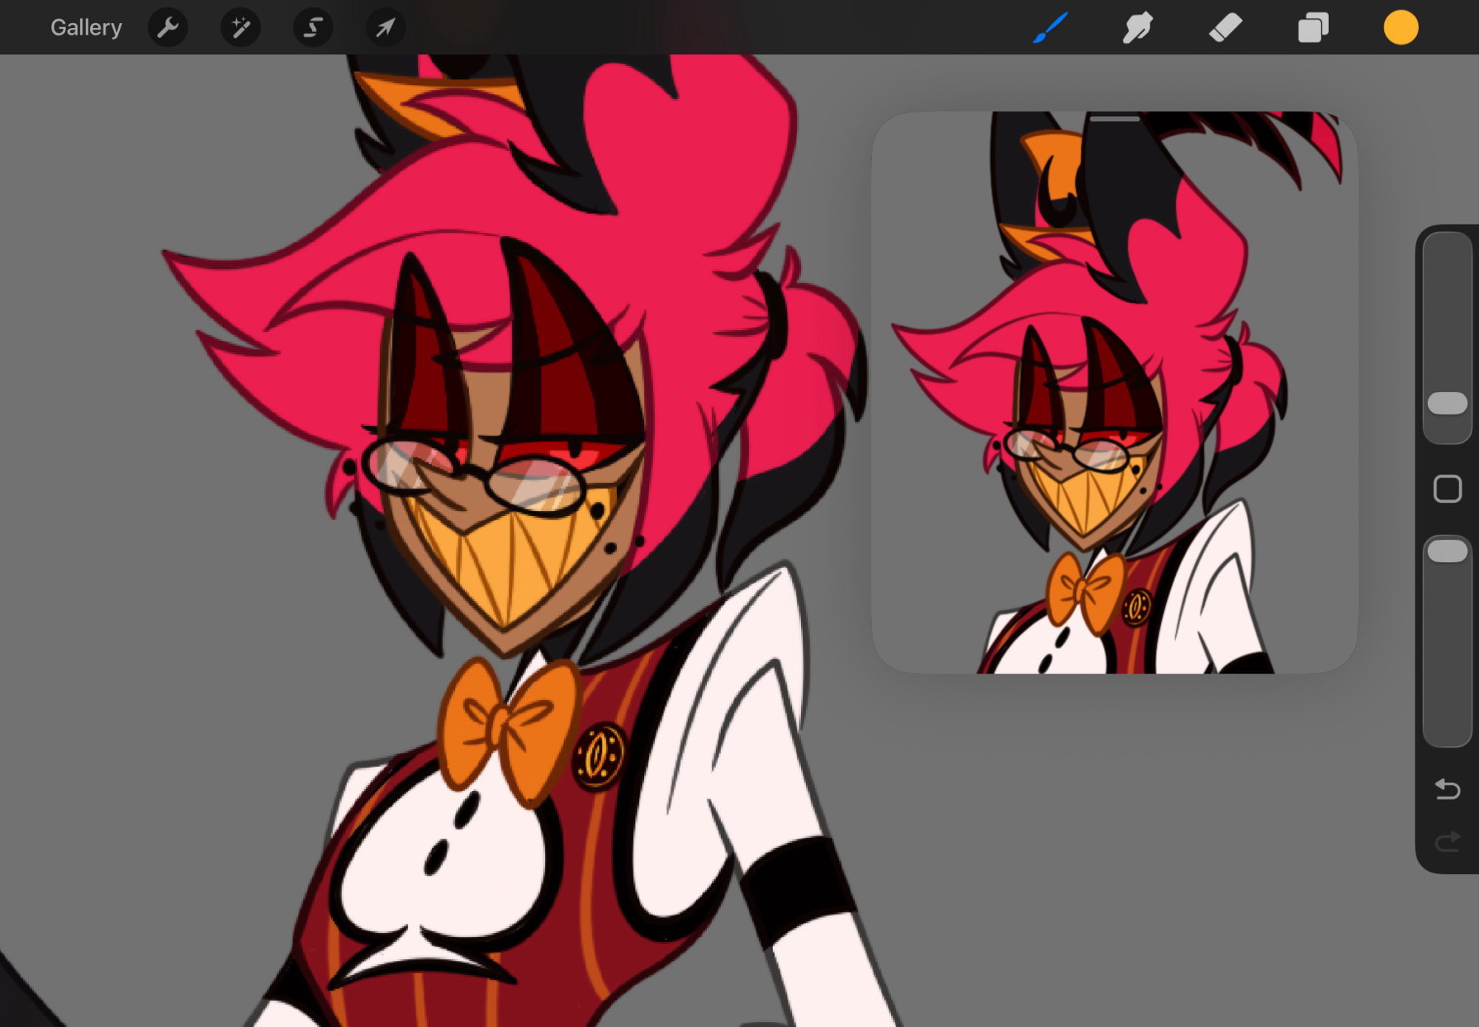Select the Brush tool
The image size is (1479, 1027).
(1050, 28)
